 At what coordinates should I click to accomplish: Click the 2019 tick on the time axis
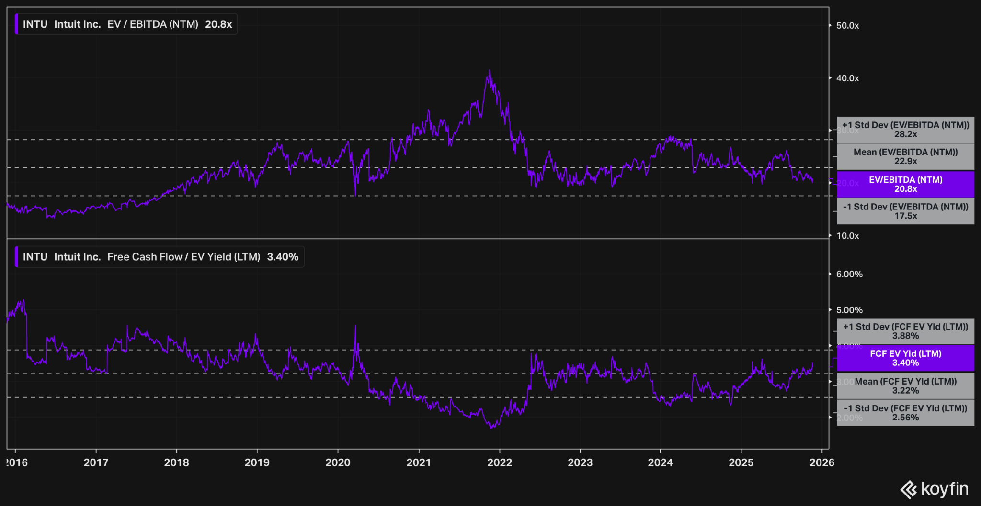tap(257, 462)
